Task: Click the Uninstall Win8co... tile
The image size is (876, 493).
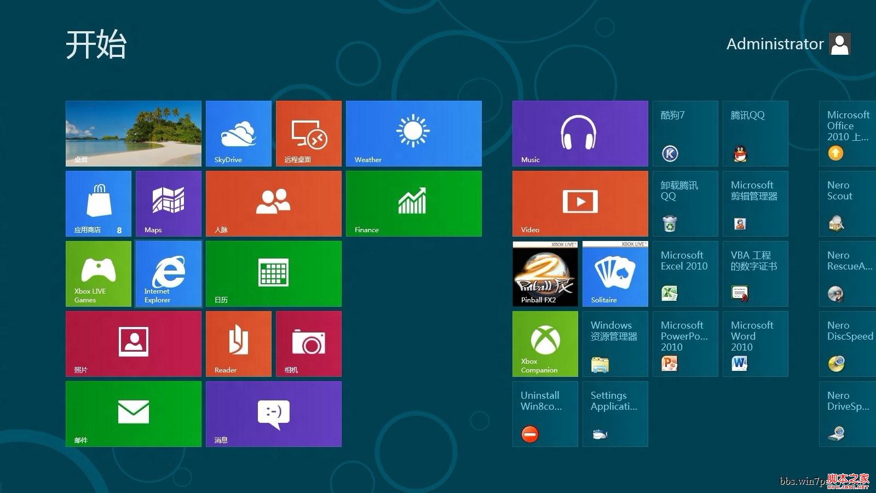Action: [x=545, y=414]
